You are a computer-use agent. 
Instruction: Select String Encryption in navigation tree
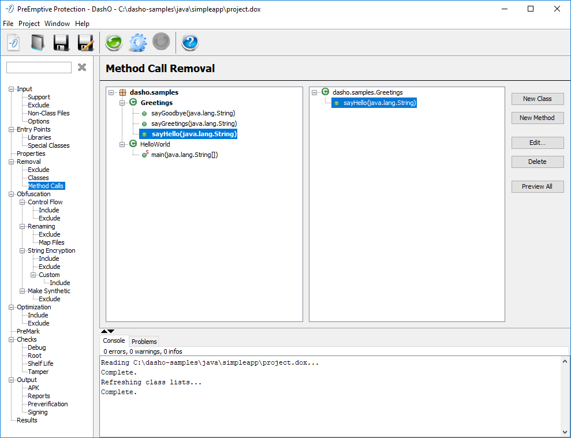coord(51,251)
